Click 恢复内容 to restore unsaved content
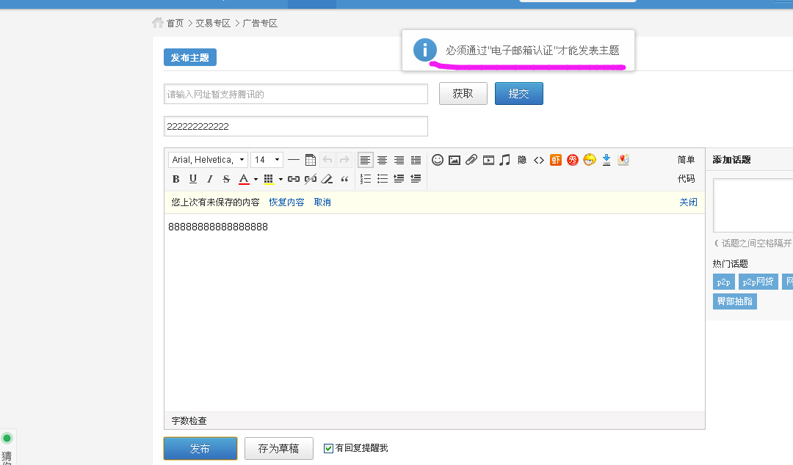793x465 pixels. (286, 202)
